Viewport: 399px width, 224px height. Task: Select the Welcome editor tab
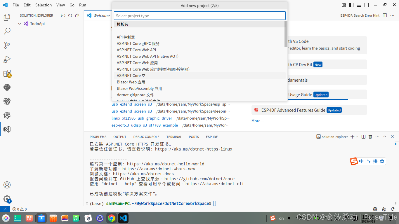pos(98,15)
